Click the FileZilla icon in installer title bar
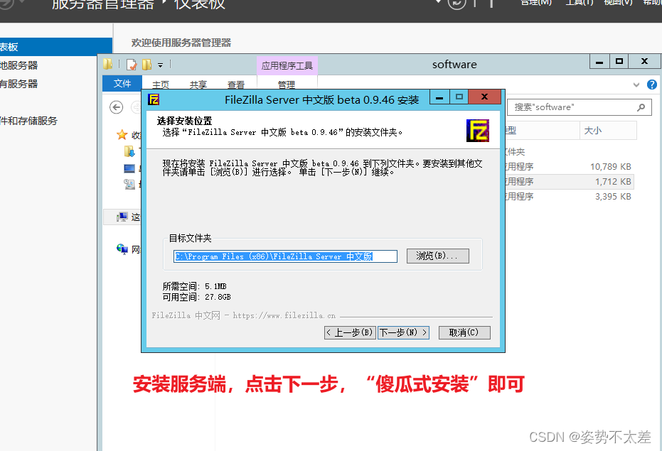 pyautogui.click(x=154, y=99)
